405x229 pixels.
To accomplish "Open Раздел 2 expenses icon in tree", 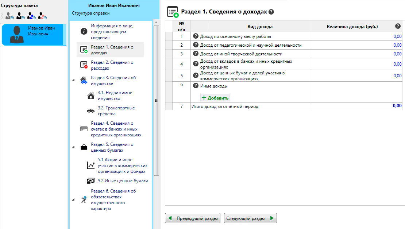I will (x=84, y=65).
